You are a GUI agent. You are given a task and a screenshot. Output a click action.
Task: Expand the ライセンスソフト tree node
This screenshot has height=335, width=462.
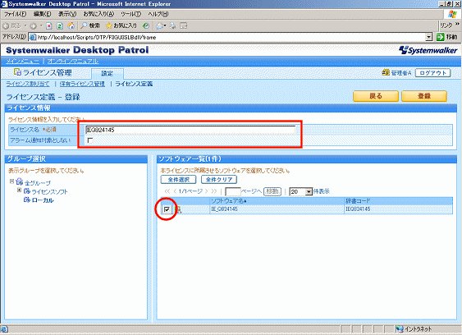pos(19,190)
